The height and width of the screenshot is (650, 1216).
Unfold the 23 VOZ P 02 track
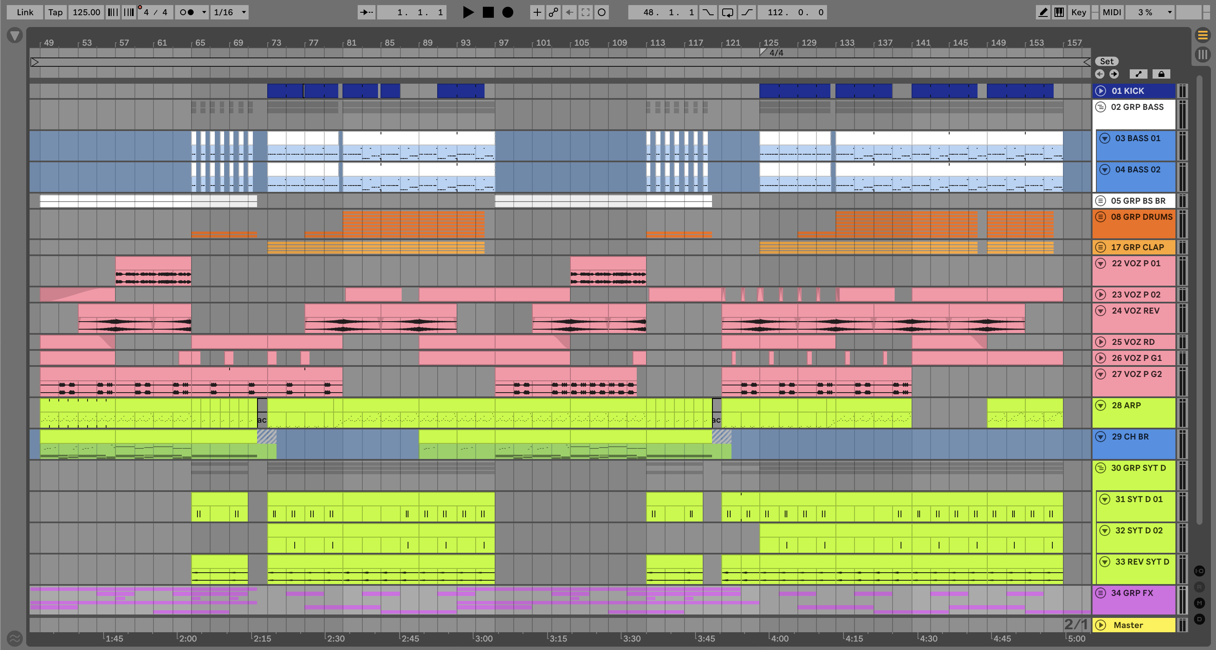tap(1100, 294)
